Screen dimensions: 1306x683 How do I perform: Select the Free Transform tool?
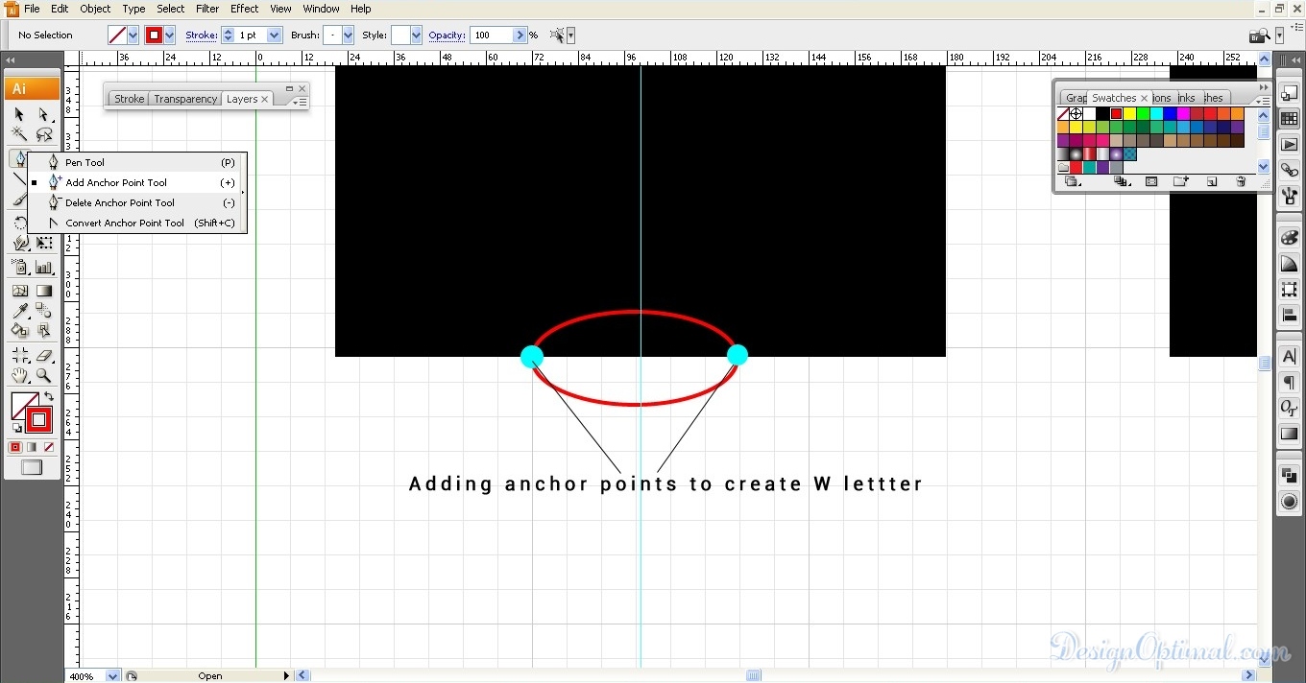click(44, 243)
